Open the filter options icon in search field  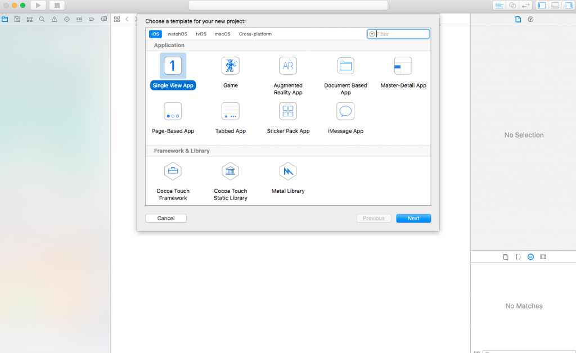(372, 34)
